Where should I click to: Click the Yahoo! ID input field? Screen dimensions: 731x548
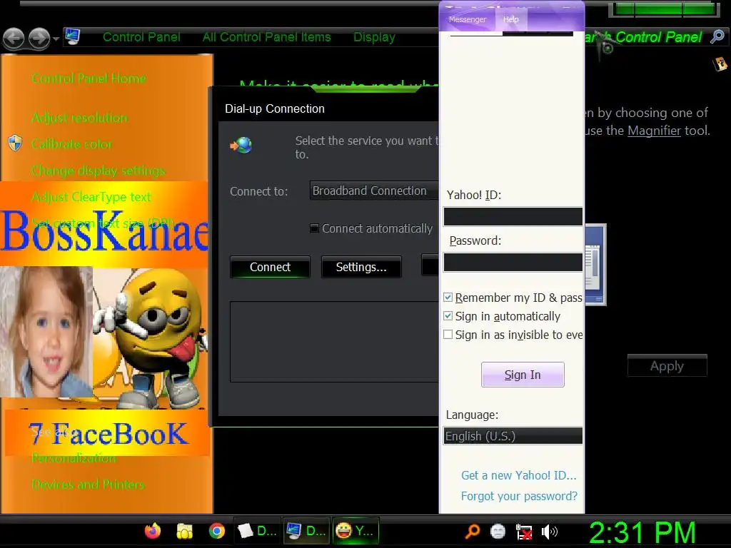[513, 217]
